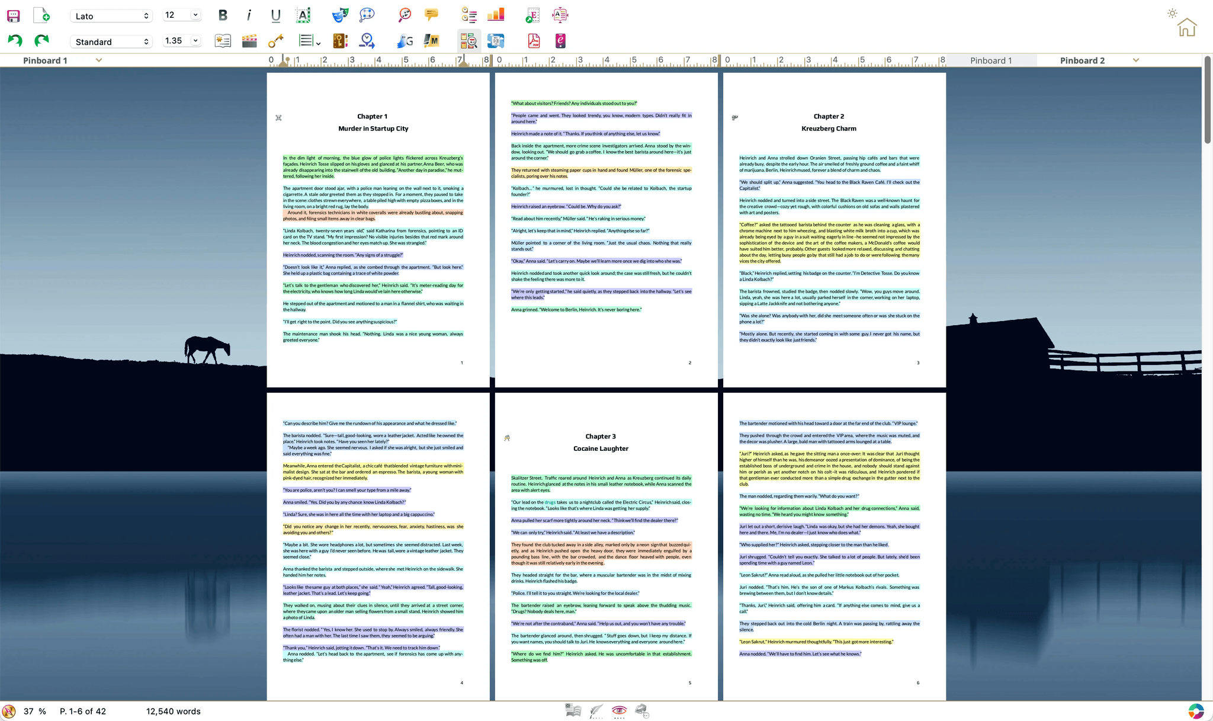This screenshot has height=721, width=1213.
Task: Click the home icon
Action: point(1186,28)
